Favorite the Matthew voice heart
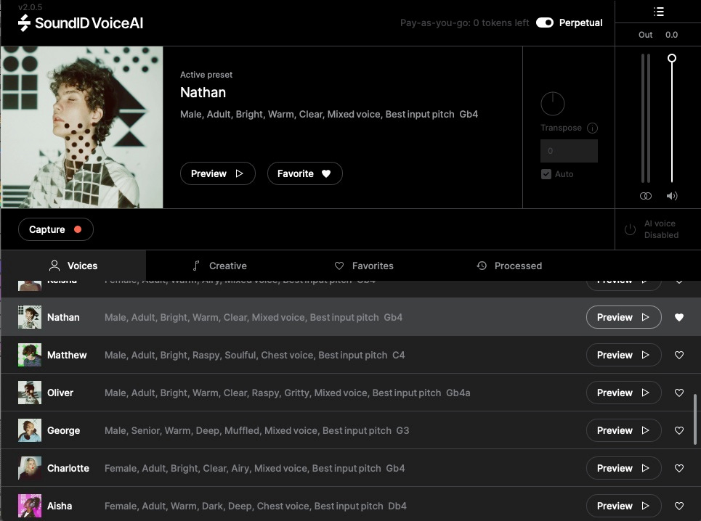Image resolution: width=701 pixels, height=521 pixels. [x=679, y=355]
